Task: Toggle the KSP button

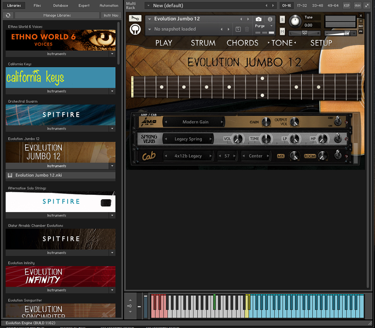Action: 346,6
